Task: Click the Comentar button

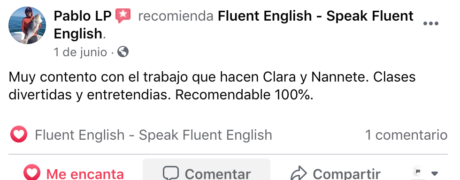Action: [207, 170]
